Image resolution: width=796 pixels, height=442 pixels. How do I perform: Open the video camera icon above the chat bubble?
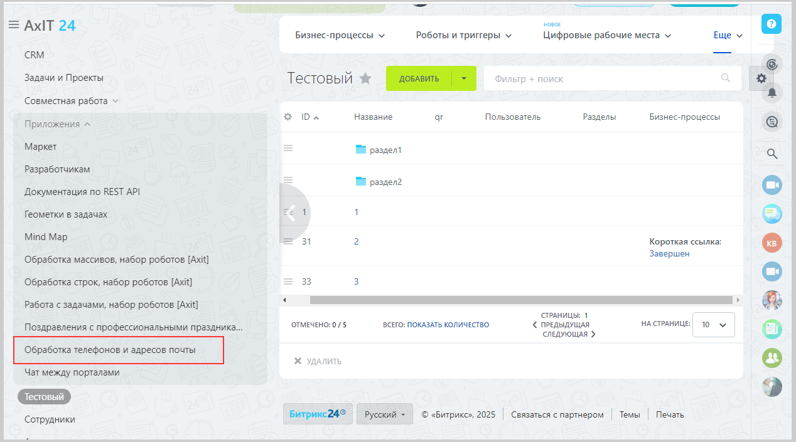772,185
